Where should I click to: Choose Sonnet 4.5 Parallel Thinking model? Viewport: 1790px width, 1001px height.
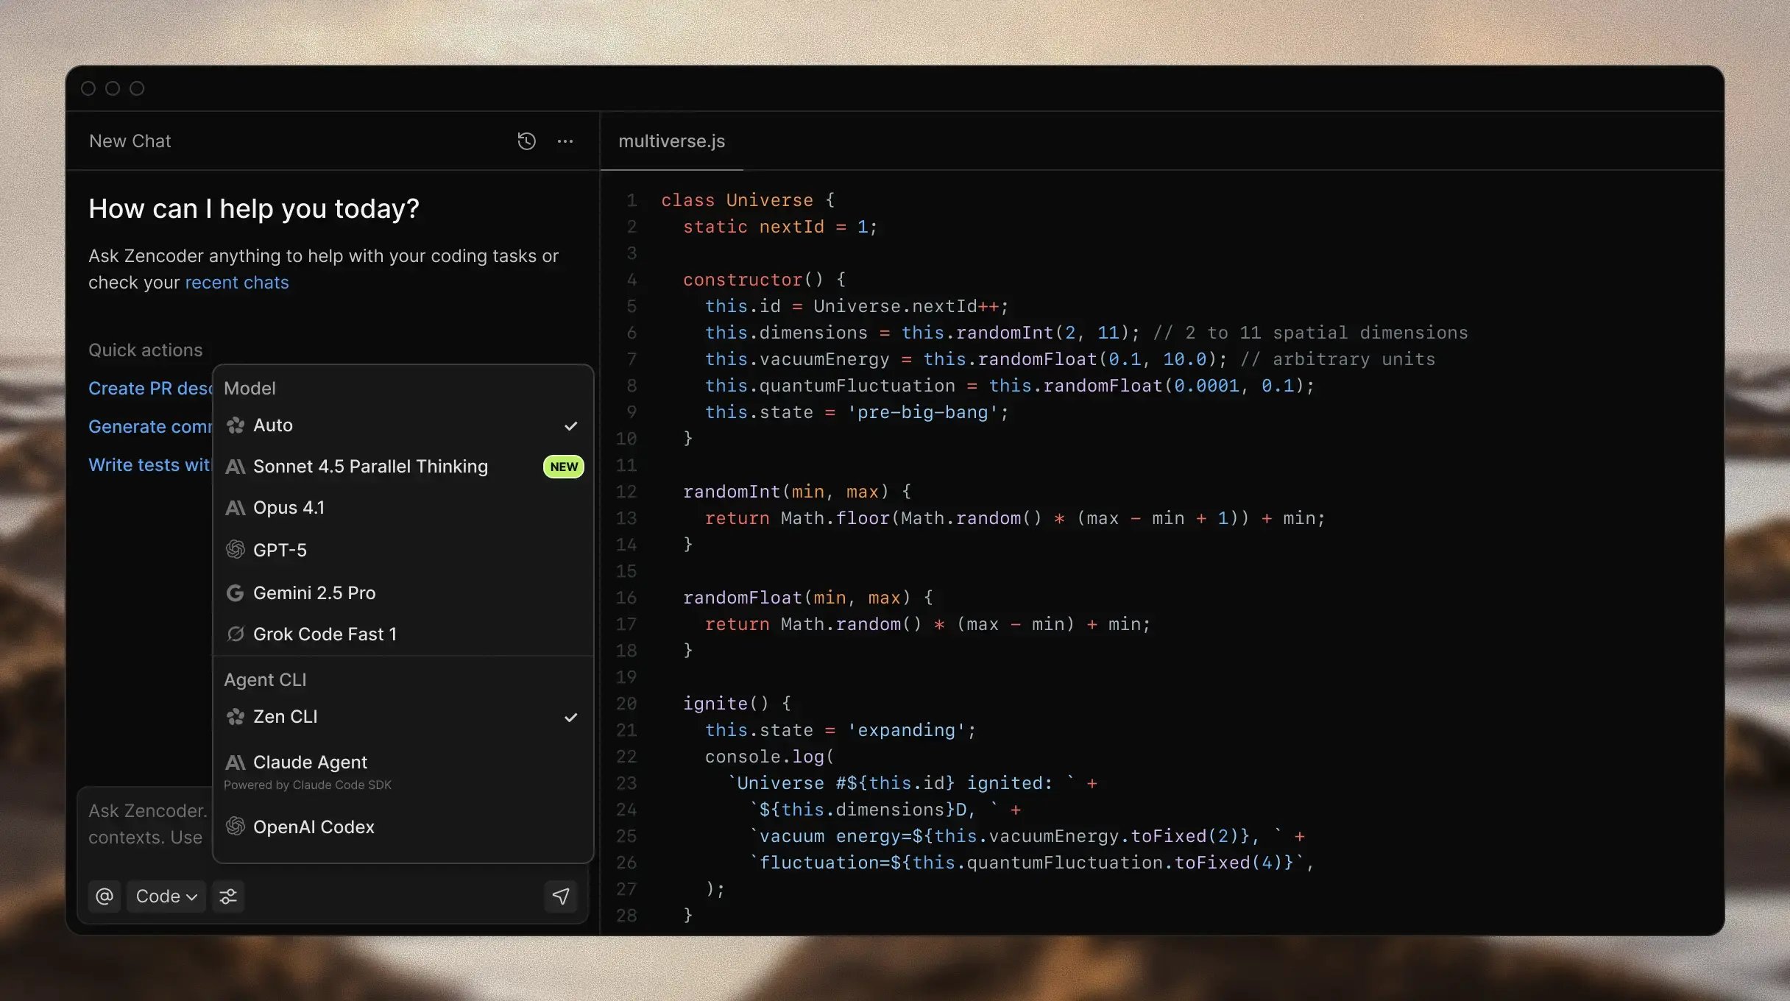371,466
